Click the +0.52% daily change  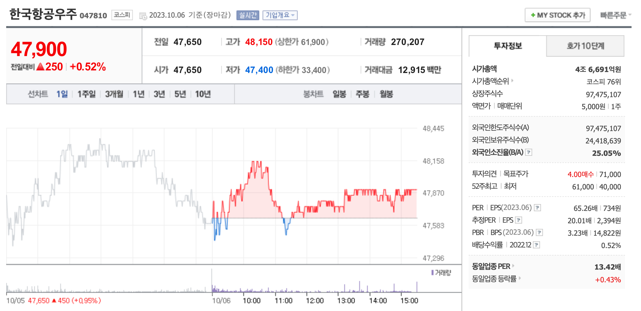click(88, 67)
